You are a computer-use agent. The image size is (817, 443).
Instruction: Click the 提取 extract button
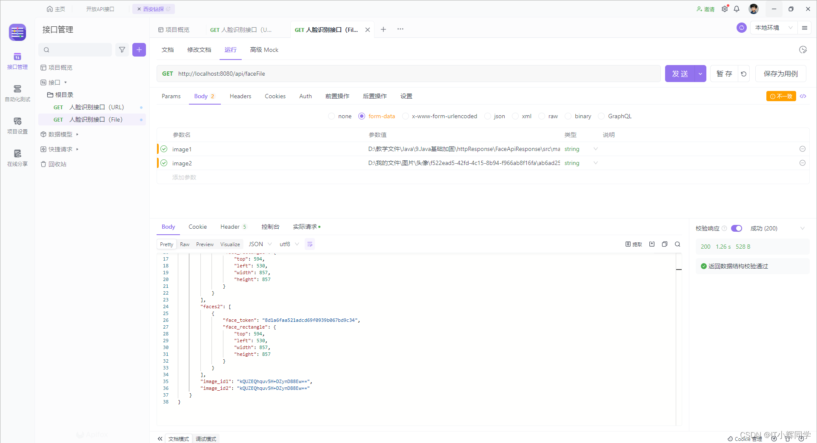(634, 244)
